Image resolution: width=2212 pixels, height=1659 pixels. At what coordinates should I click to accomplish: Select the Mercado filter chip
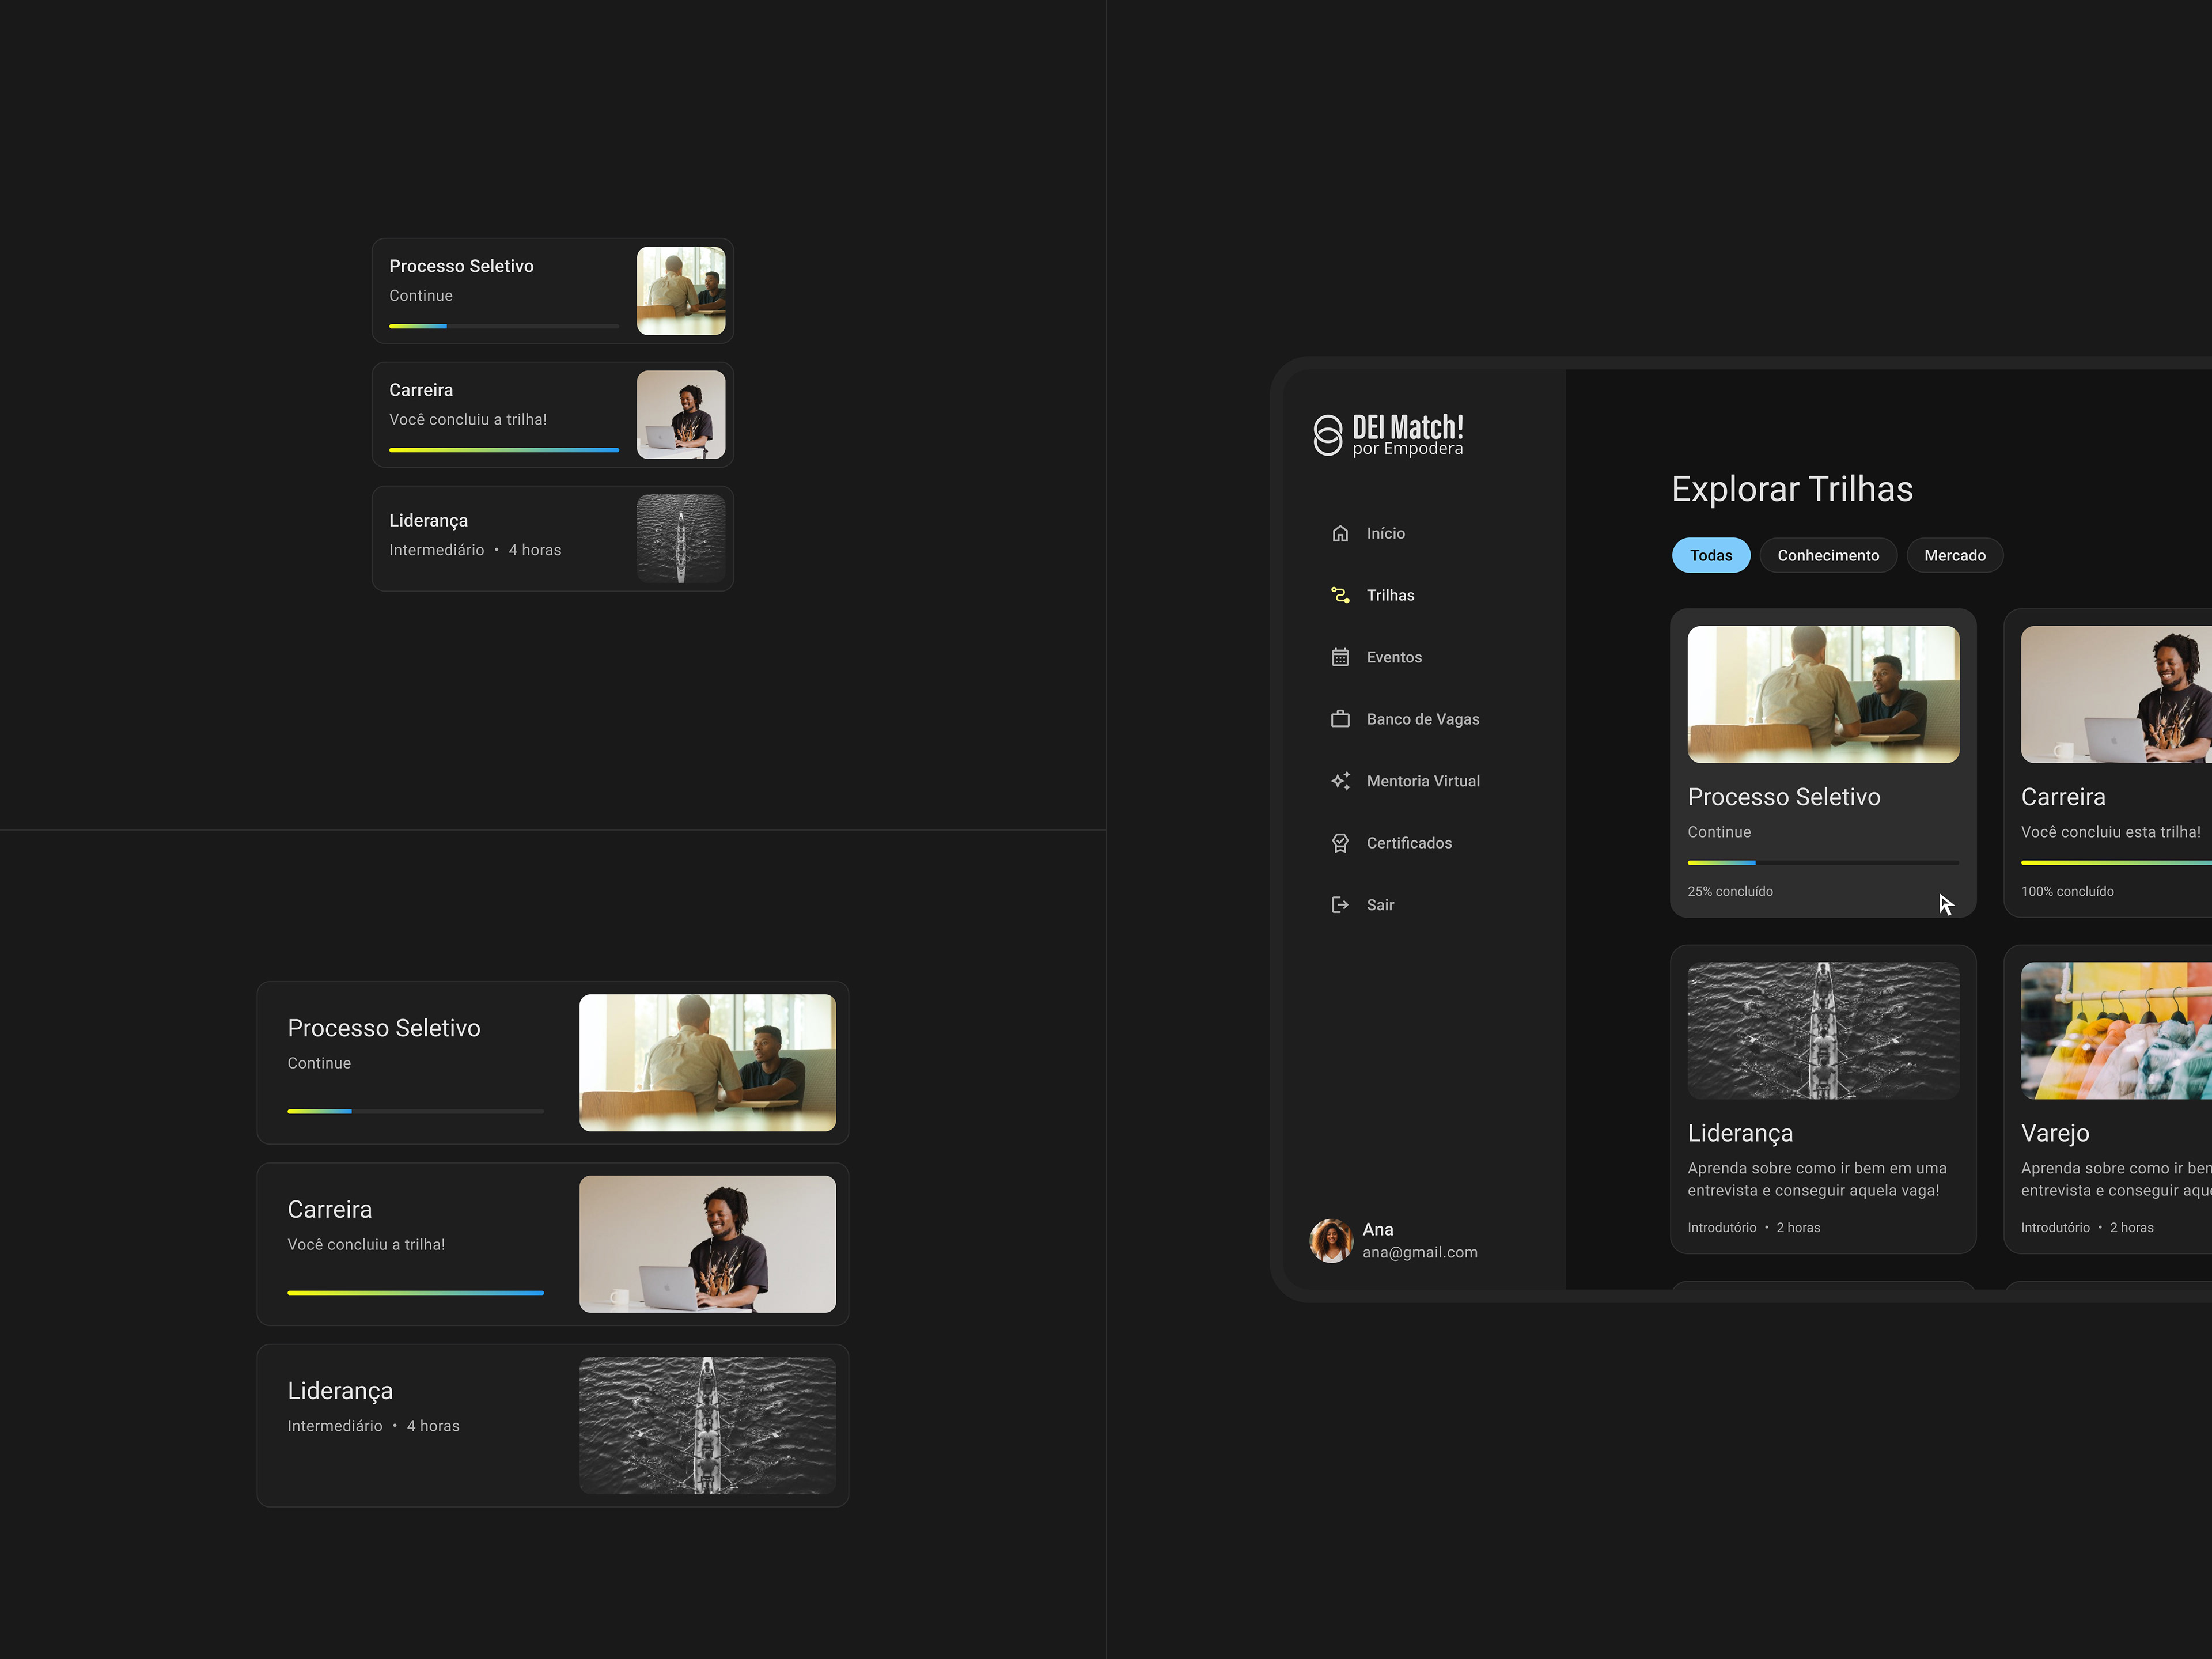(1954, 555)
